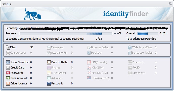174x91 pixels.
Task: Click the Files icon
Action: tap(8, 48)
